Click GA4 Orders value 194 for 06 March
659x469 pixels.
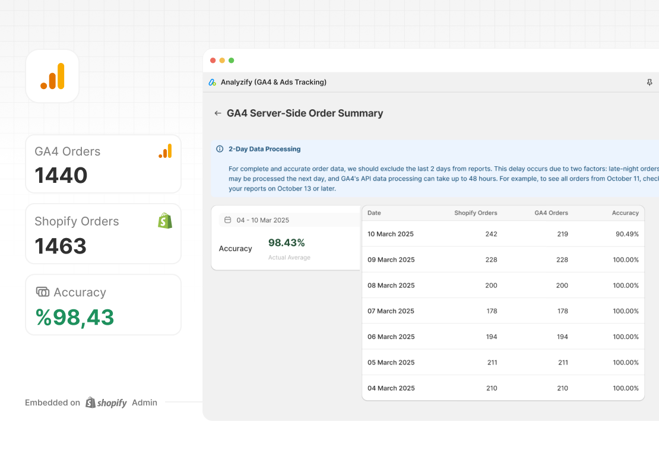(563, 337)
